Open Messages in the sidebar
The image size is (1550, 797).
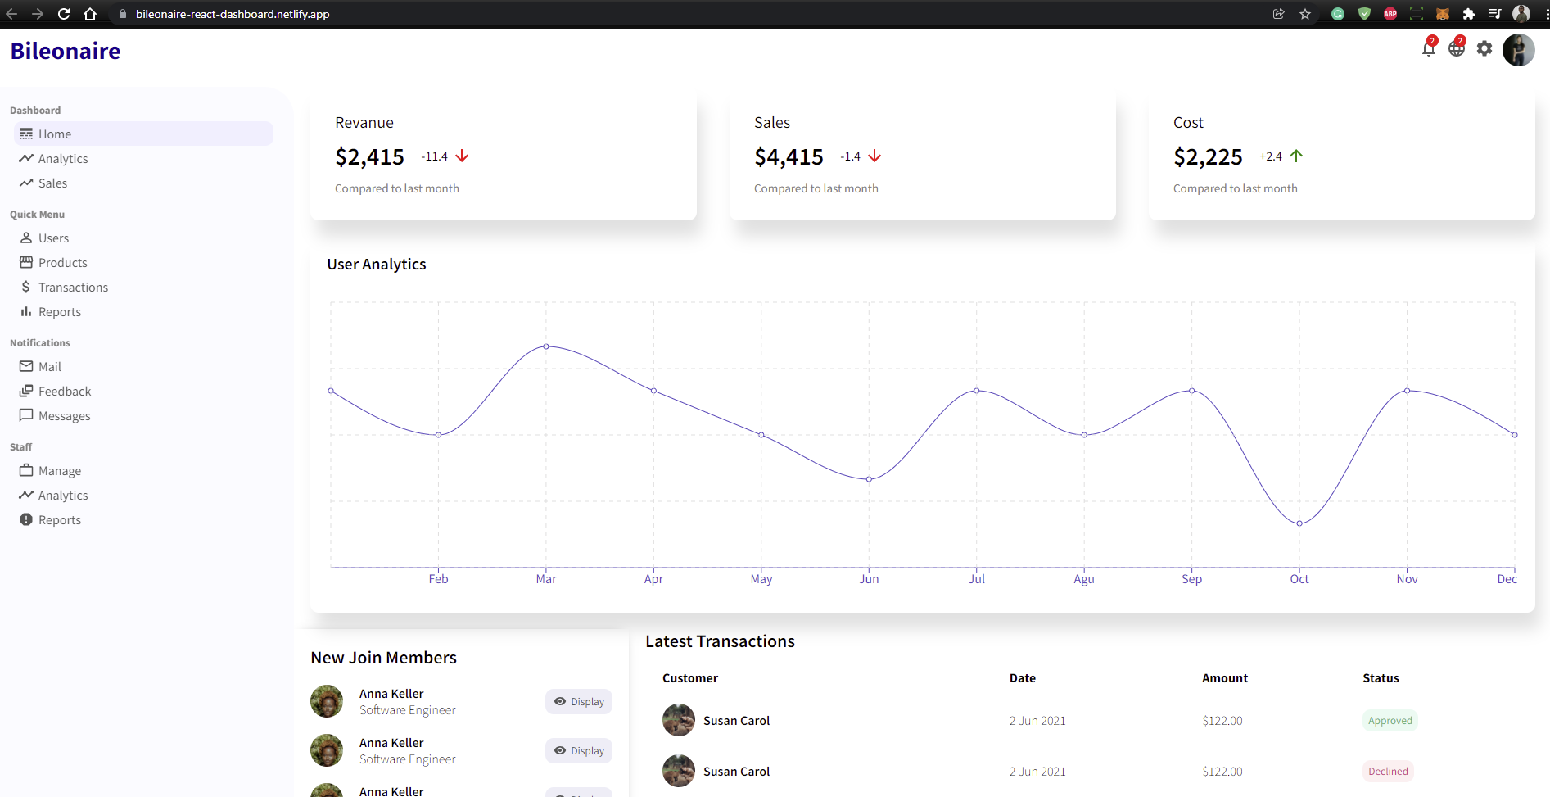tap(64, 416)
